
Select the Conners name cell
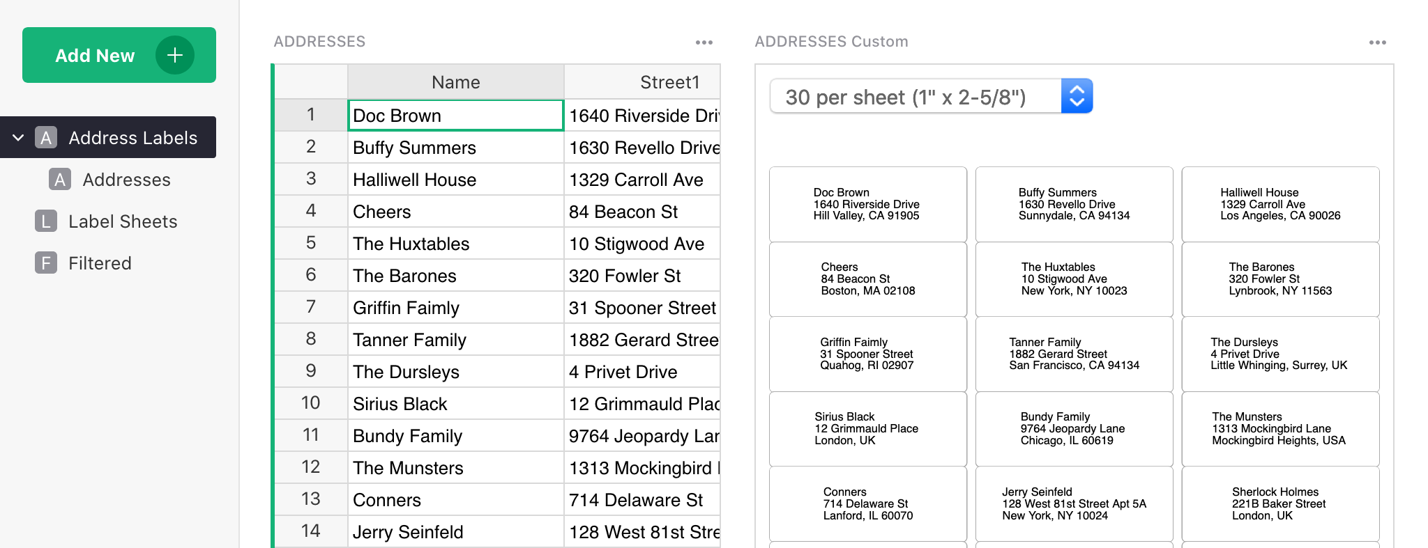pos(456,499)
